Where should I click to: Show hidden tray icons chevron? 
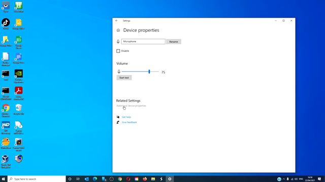tap(284, 179)
